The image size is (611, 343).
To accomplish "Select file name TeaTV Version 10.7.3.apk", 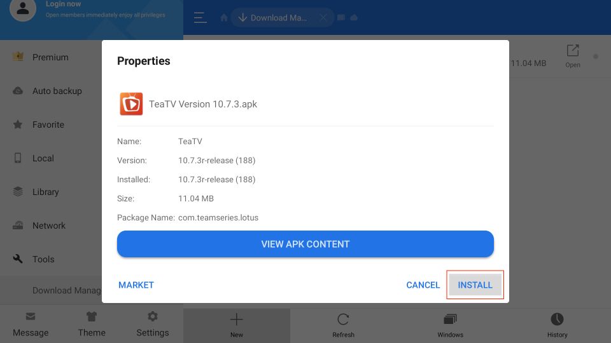I will click(203, 104).
